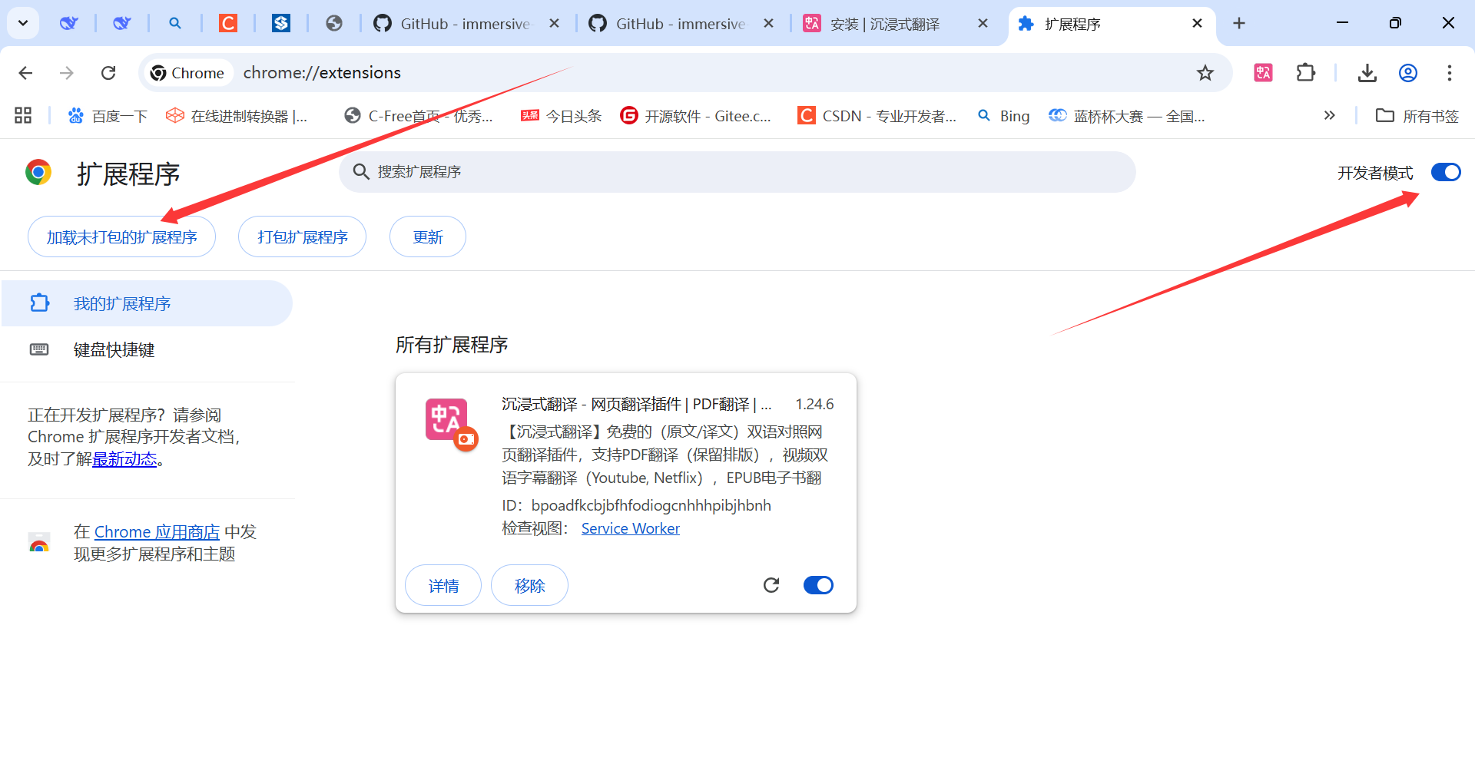Open 今日头条 bookmark
This screenshot has height=774, width=1475.
[x=561, y=116]
